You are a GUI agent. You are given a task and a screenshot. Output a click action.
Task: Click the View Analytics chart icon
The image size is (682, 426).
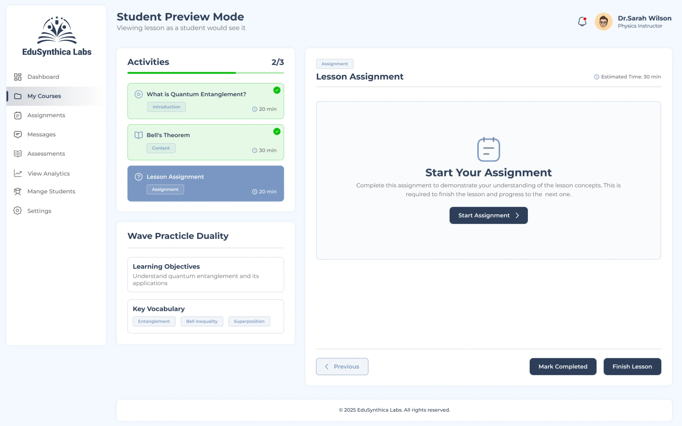(x=18, y=173)
